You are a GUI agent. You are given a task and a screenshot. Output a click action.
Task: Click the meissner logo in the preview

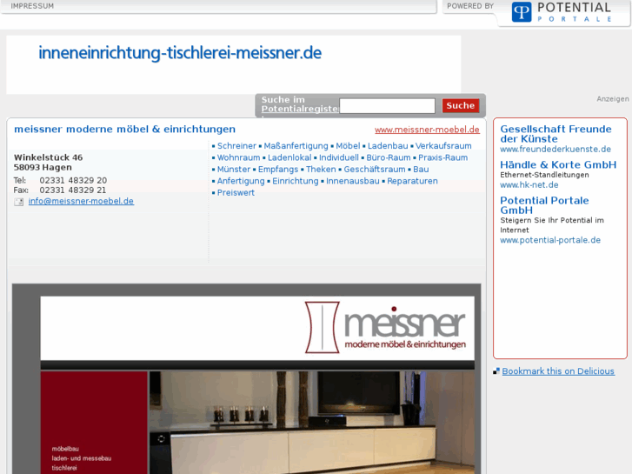point(385,327)
